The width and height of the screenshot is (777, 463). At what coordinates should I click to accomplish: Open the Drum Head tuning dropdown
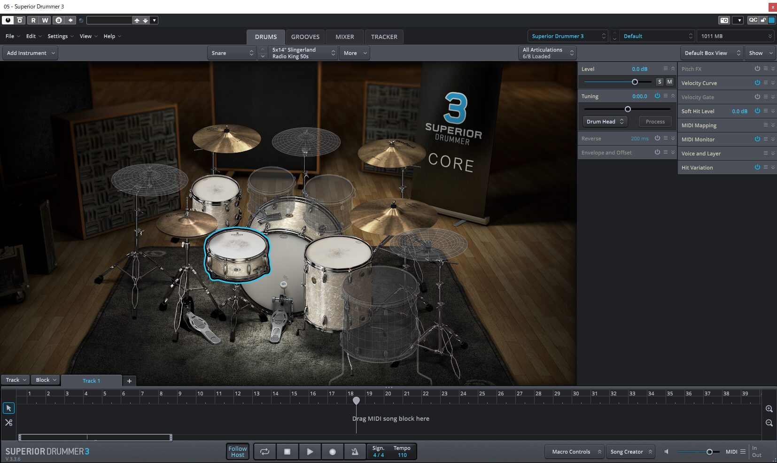coord(605,122)
